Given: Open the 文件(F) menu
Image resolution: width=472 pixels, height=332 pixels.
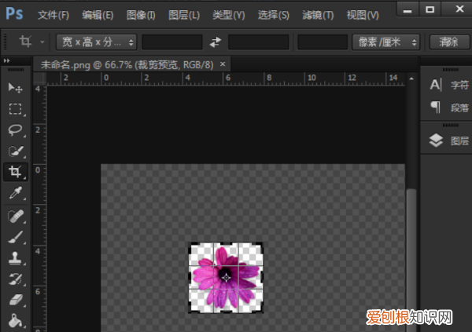Looking at the screenshot, I should click(x=53, y=15).
